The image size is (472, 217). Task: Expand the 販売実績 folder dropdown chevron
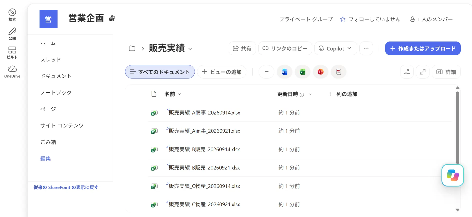[x=190, y=49]
